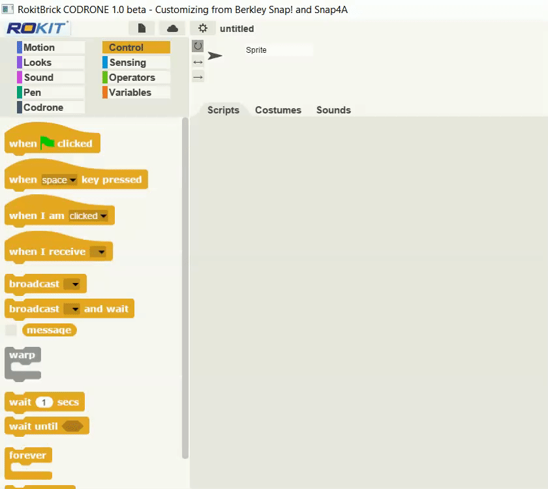Viewport: 548px width, 489px height.
Task: Select the Control block category
Action: [136, 48]
